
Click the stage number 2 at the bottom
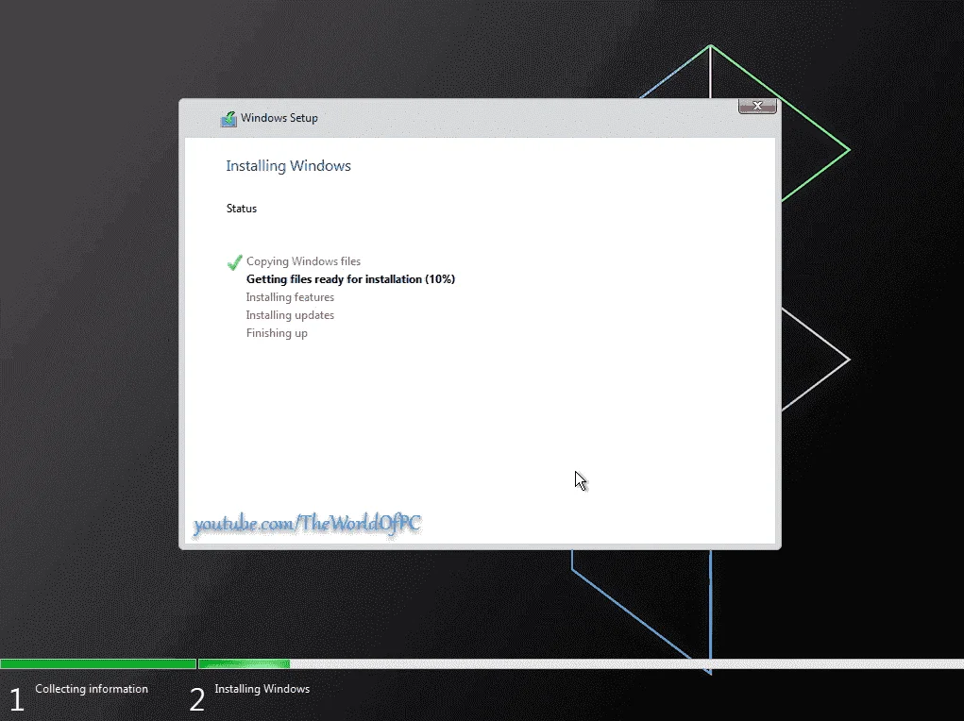pyautogui.click(x=196, y=699)
